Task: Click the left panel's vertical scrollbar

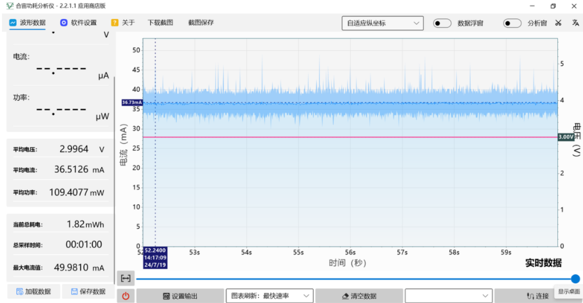Action: pyautogui.click(x=114, y=180)
